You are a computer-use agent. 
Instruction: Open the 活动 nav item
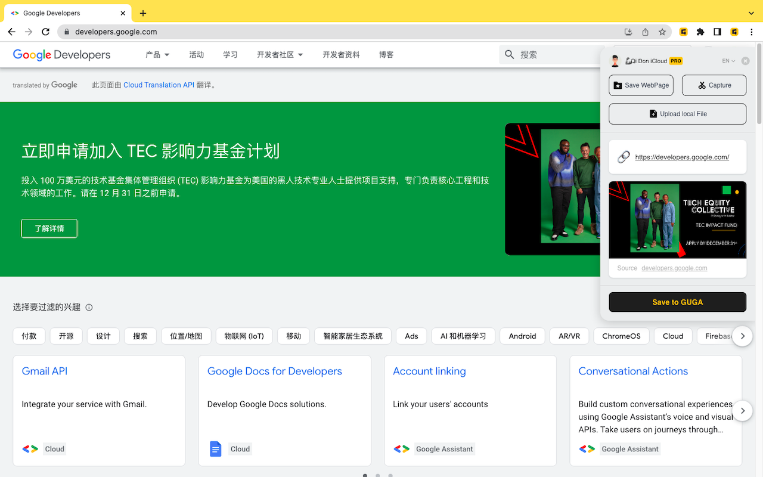[196, 54]
